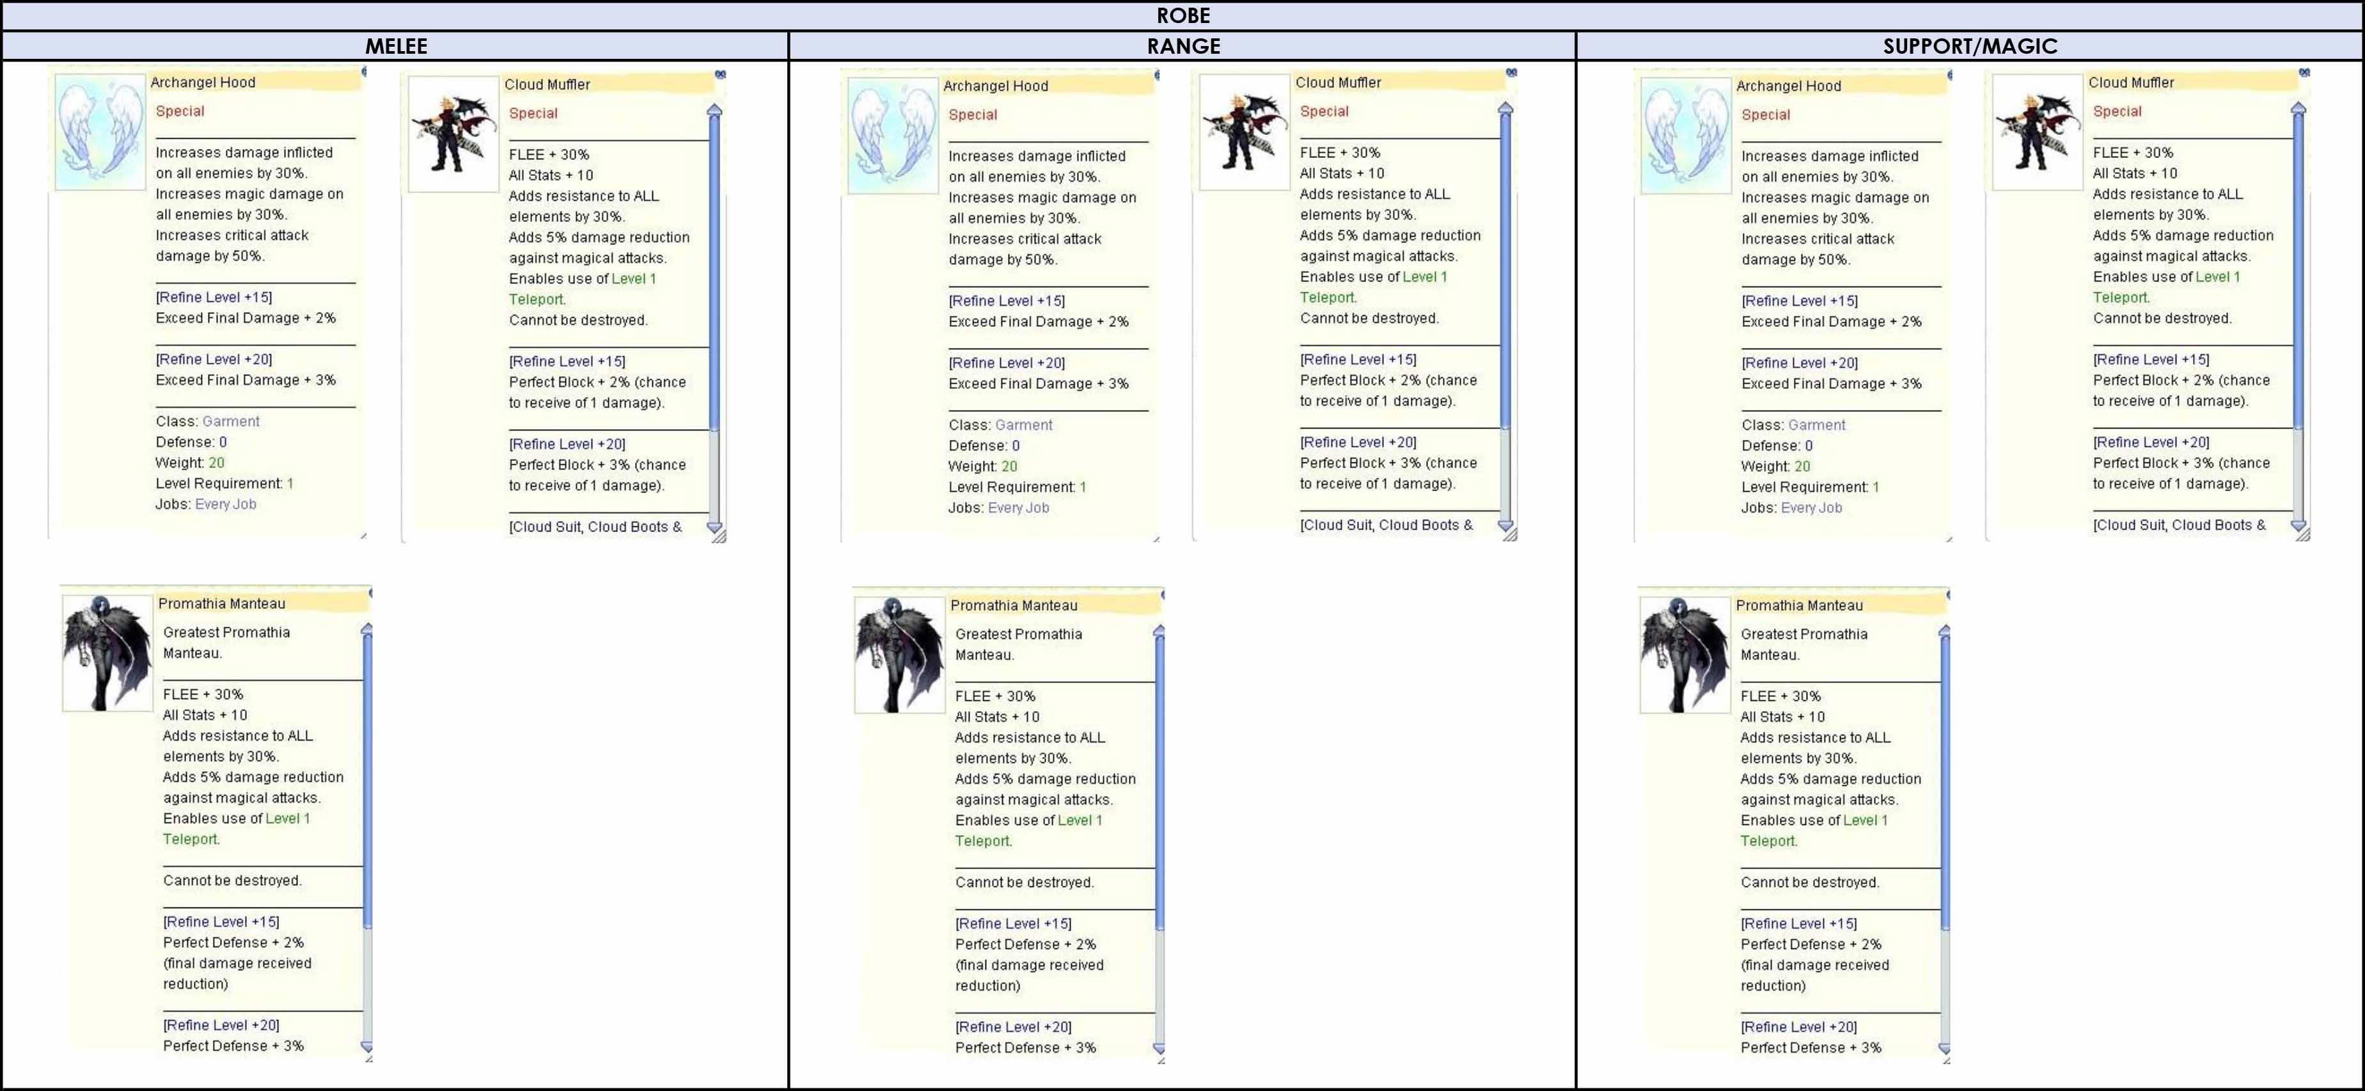Click resize grip of MELEE Cloud Muffler tooltip
Viewport: 2365px width, 1091px height.
719,537
